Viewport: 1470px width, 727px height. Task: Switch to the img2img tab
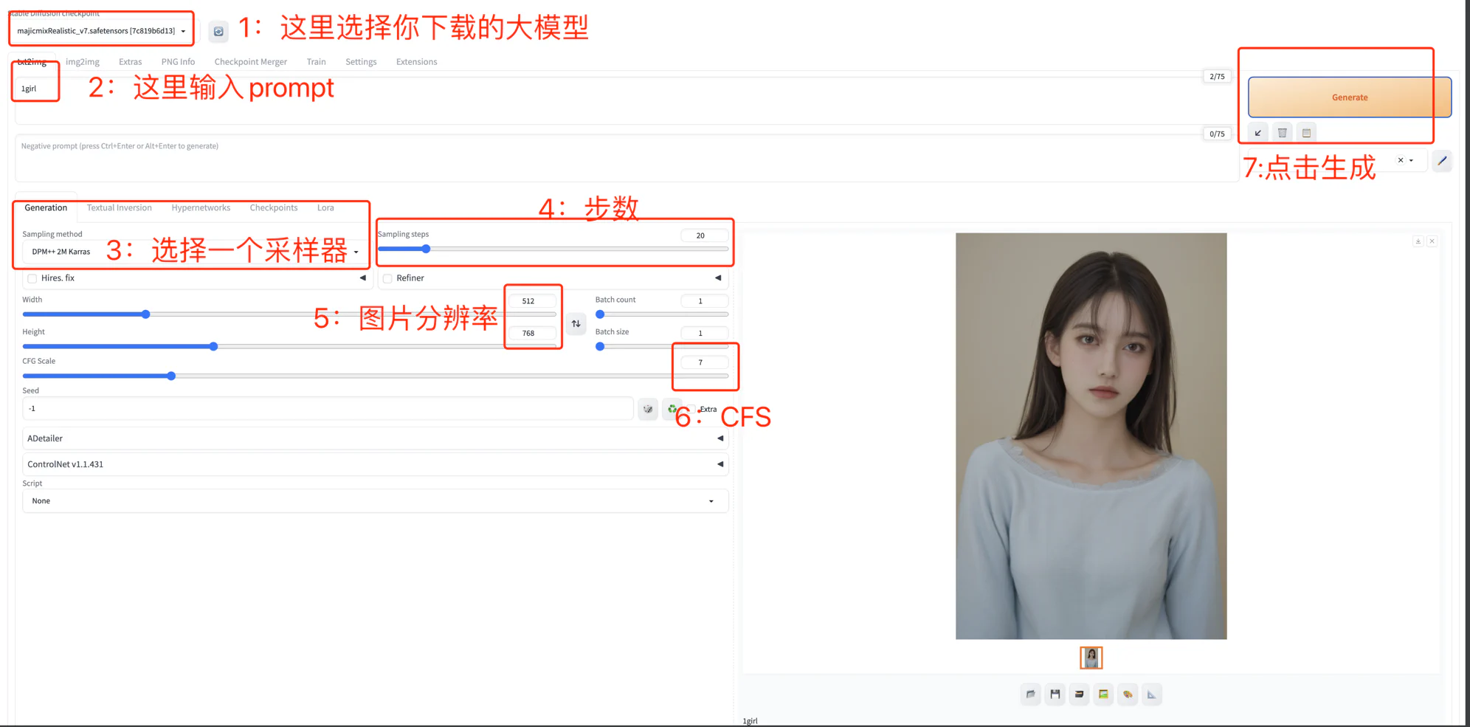coord(82,62)
